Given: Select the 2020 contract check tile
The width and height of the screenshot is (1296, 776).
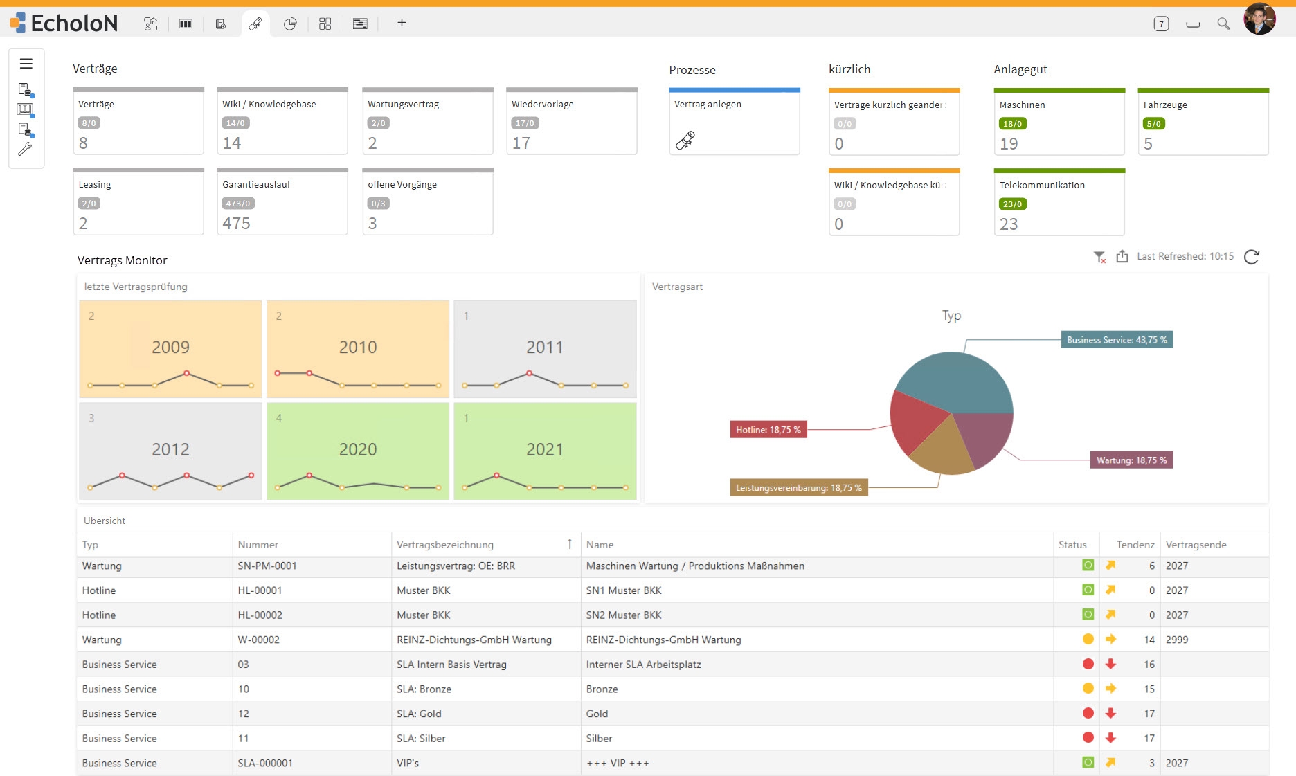Looking at the screenshot, I should pyautogui.click(x=358, y=451).
